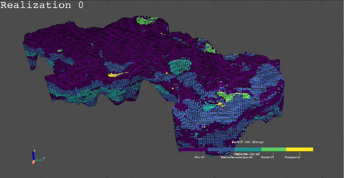Click the Y letter label on the axes
The height and width of the screenshot is (178, 344).
(44, 158)
